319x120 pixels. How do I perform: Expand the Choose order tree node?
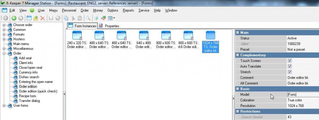[4, 25]
